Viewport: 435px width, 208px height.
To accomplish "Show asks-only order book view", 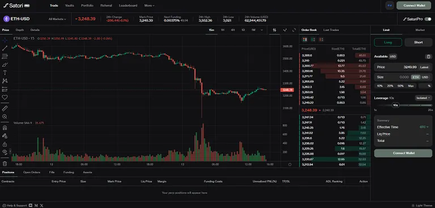I will 321,40.
